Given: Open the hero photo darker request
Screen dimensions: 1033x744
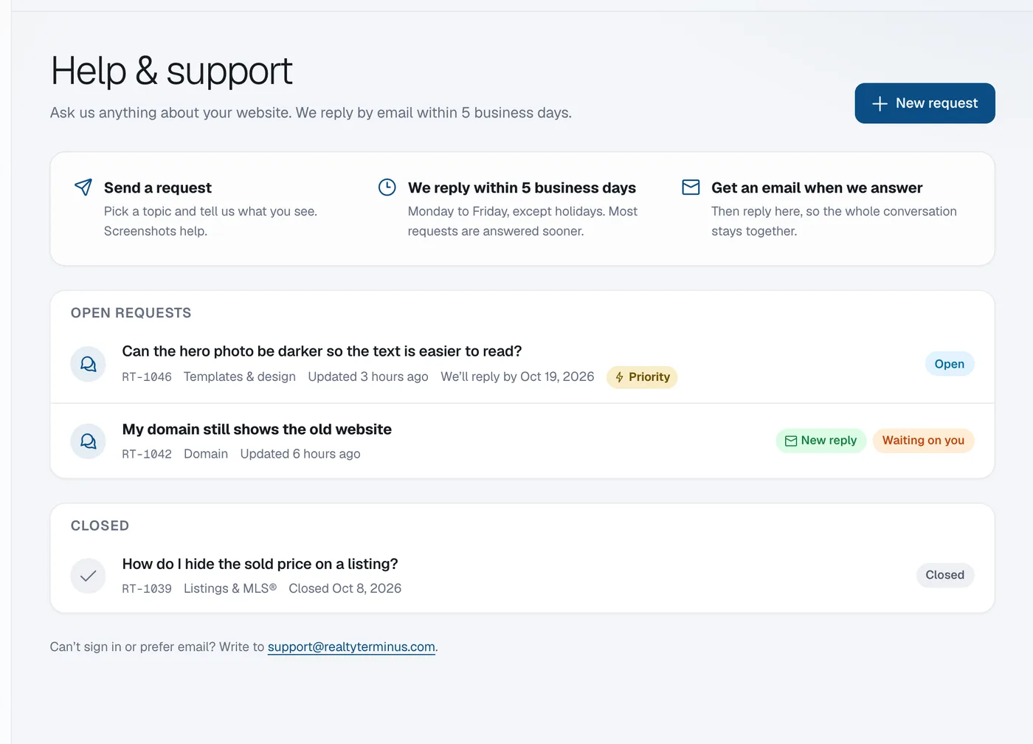Looking at the screenshot, I should [522, 364].
